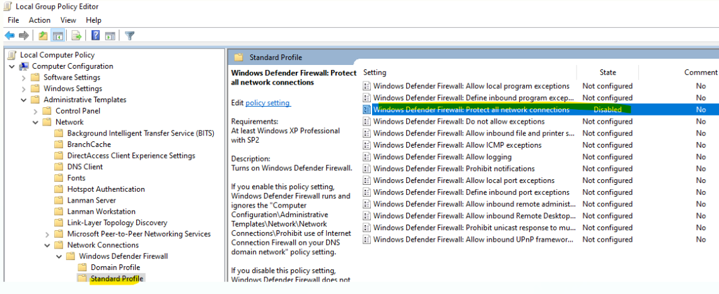Open the View menu
719x294 pixels.
68,20
